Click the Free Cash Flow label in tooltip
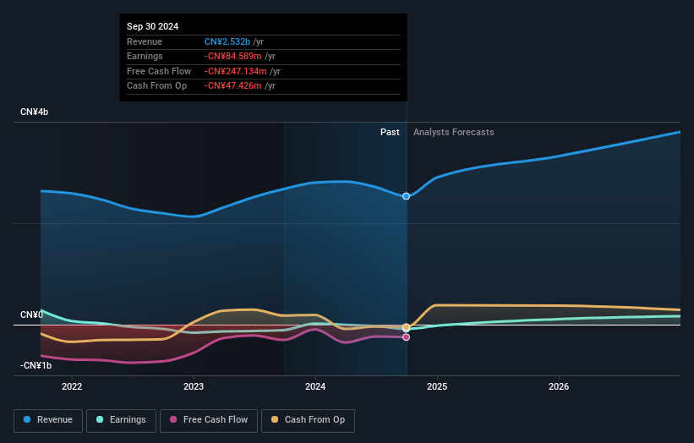 tap(159, 71)
